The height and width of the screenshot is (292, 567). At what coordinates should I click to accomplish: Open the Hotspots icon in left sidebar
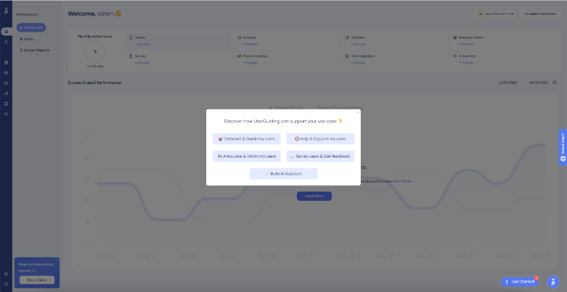point(6,73)
